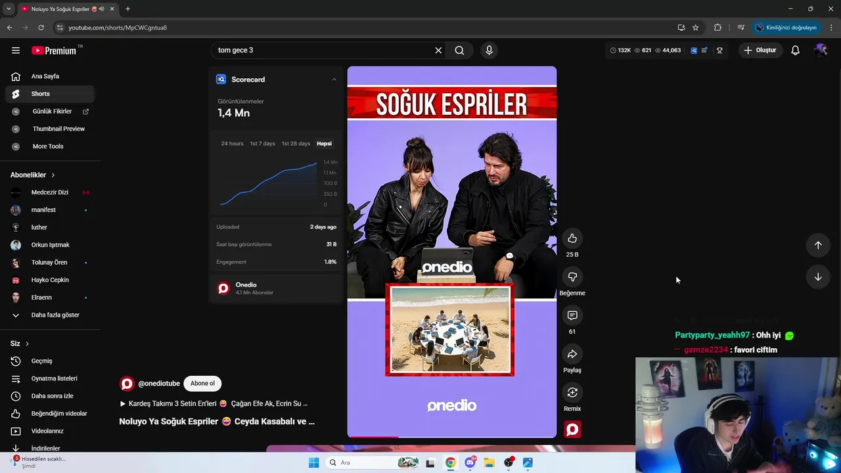Like the Short with thumbs up
Screen dimensions: 841x473
click(572, 238)
